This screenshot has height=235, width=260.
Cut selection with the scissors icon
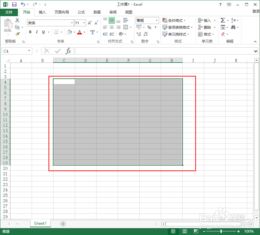(x=17, y=20)
